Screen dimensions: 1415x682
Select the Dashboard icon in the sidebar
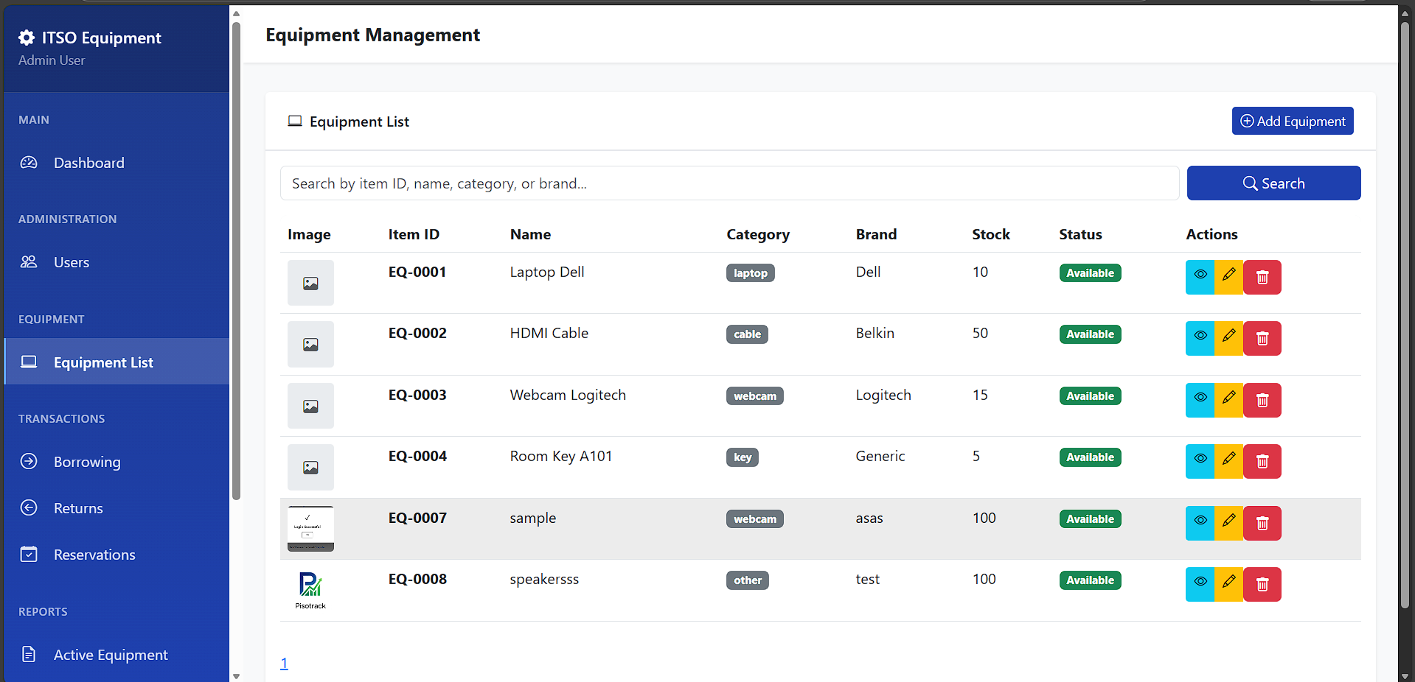(x=29, y=163)
